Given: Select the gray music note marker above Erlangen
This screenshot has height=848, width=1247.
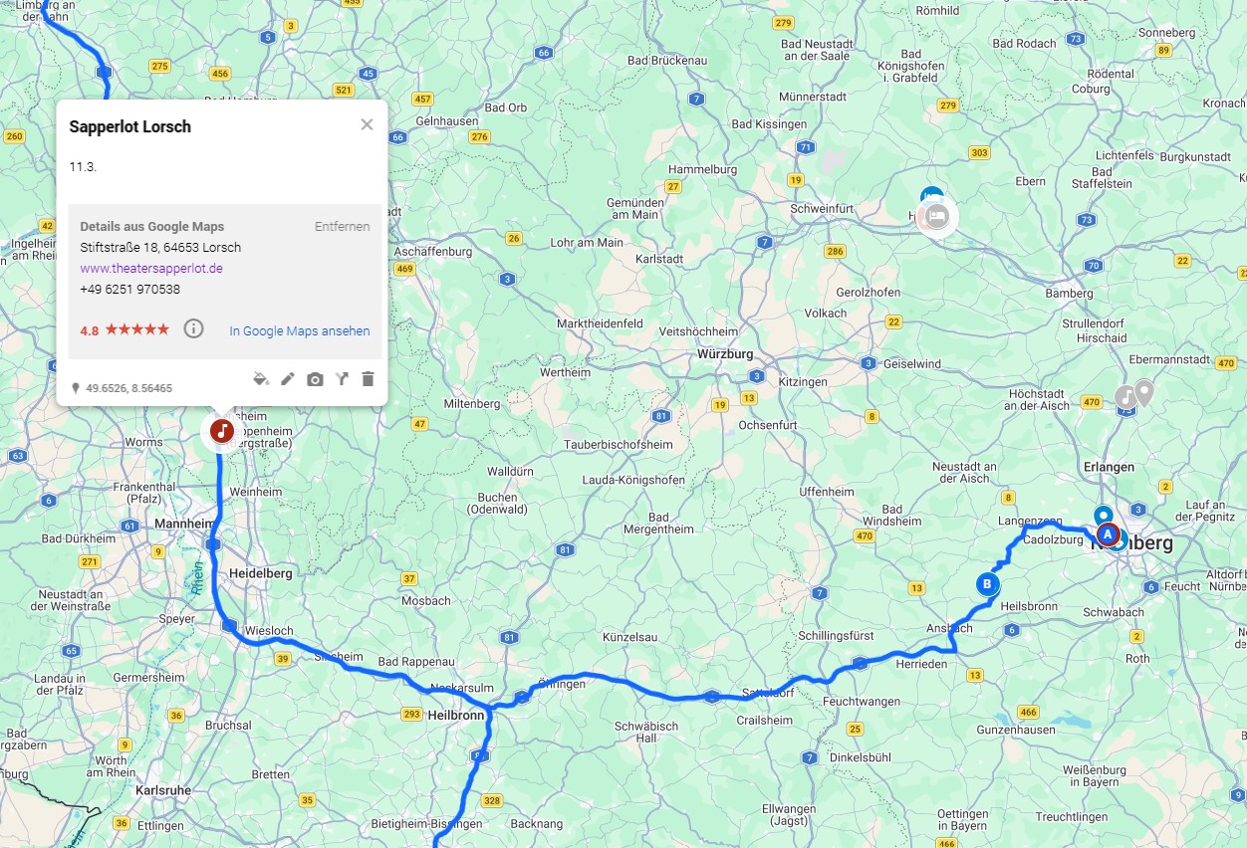Looking at the screenshot, I should coord(1124,396).
